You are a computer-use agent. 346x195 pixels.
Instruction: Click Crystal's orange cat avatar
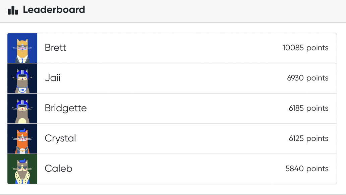22,138
